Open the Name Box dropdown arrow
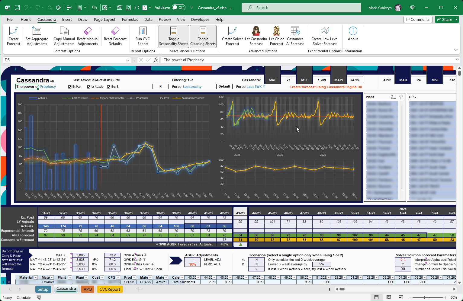463x301 pixels. pyautogui.click(x=127, y=60)
